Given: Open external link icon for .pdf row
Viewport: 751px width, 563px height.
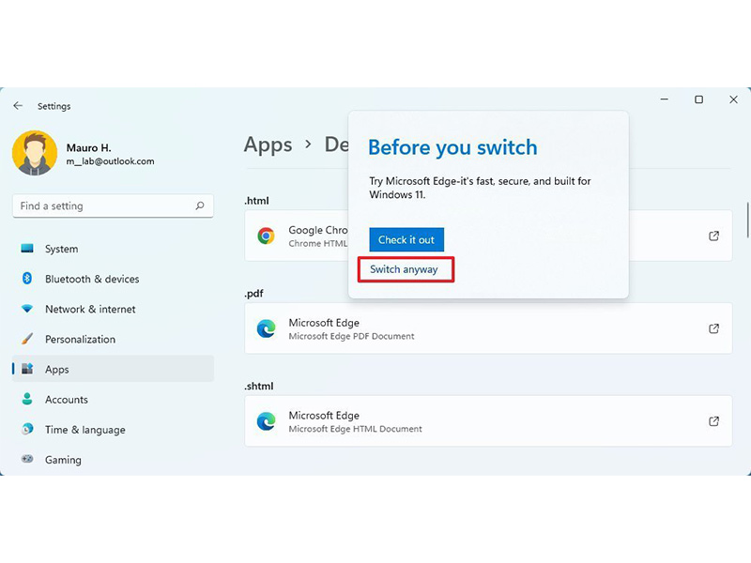Looking at the screenshot, I should tap(713, 328).
